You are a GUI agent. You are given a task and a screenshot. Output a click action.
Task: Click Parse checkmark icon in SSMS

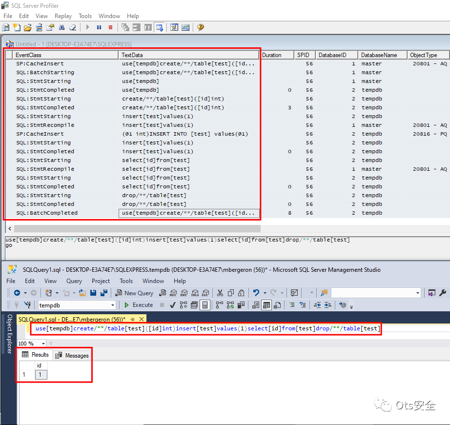[x=172, y=305]
